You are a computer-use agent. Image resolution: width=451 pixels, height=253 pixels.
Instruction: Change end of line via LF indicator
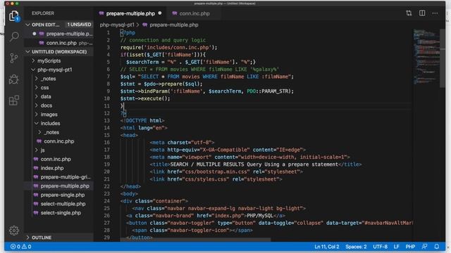tap(396, 247)
